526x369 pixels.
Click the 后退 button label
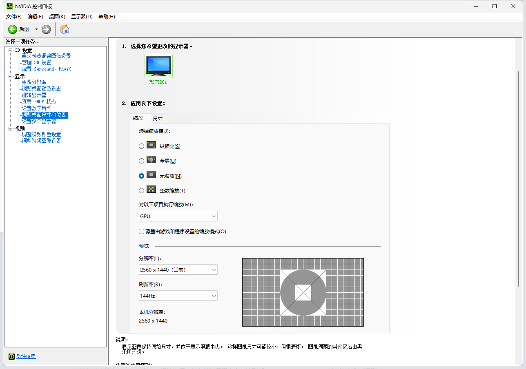[24, 29]
